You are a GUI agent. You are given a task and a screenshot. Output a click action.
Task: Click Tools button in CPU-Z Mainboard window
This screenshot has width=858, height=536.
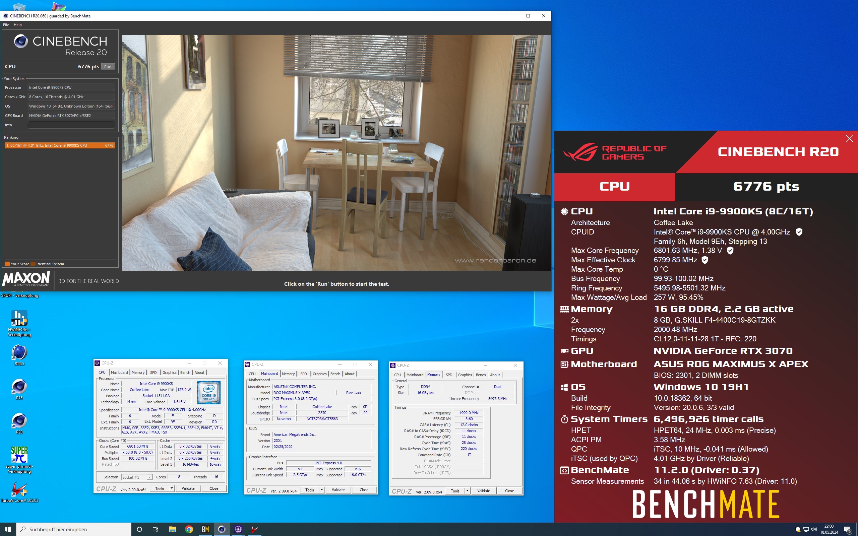coord(310,490)
